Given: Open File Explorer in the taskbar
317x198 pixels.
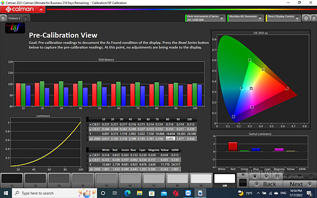Looking at the screenshot, I should pyautogui.click(x=139, y=193).
